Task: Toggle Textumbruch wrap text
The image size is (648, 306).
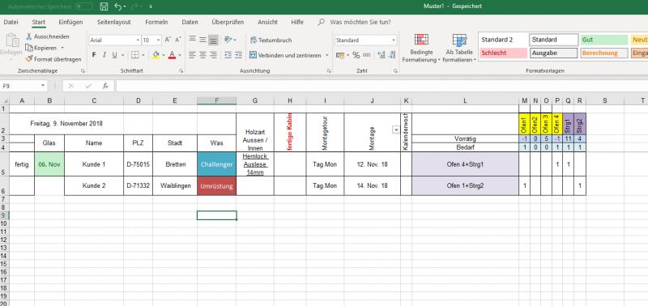Action: (271, 40)
